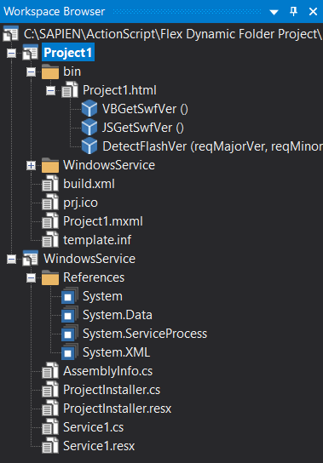Select the Service1.cs file
The height and width of the screenshot is (463, 323).
pos(94,427)
